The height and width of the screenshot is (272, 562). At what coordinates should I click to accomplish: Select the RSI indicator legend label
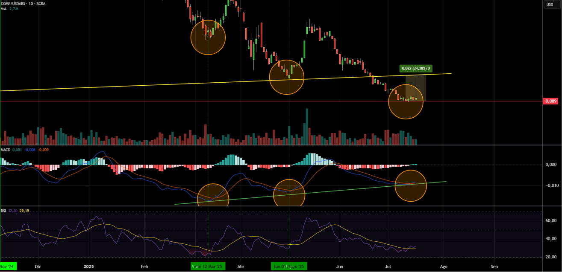click(x=3, y=211)
